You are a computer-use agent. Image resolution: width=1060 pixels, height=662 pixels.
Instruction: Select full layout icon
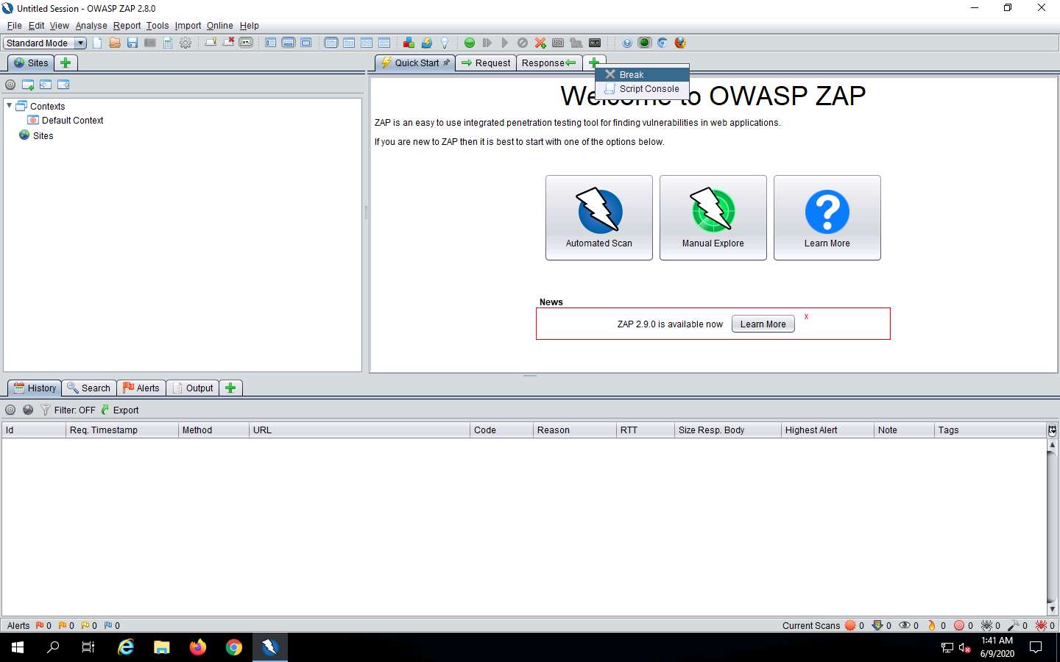[x=306, y=43]
